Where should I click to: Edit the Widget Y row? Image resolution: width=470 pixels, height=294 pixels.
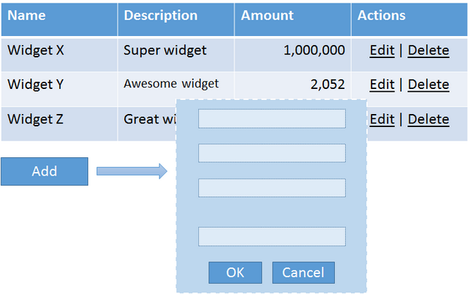(x=382, y=85)
